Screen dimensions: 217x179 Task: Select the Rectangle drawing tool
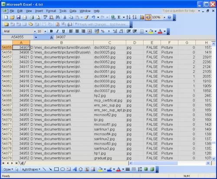[x=56, y=169]
